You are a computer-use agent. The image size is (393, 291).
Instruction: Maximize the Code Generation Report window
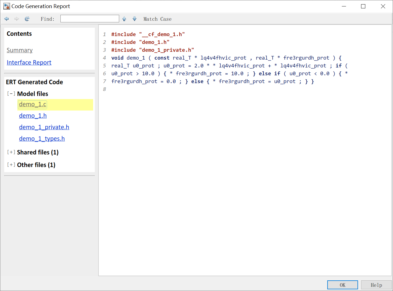(x=363, y=6)
